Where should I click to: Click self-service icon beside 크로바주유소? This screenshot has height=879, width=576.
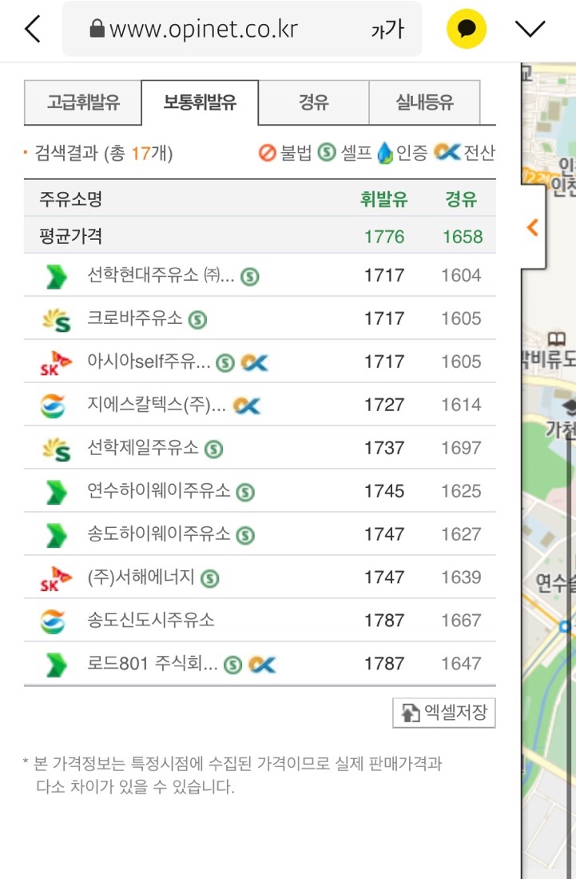[x=197, y=320]
